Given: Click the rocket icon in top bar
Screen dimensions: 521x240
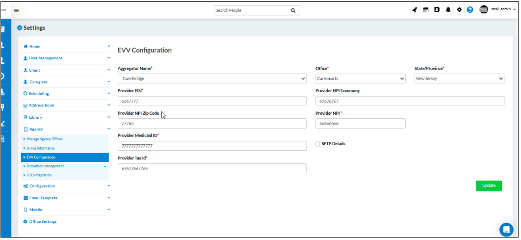Looking at the screenshot, I should click(x=415, y=10).
